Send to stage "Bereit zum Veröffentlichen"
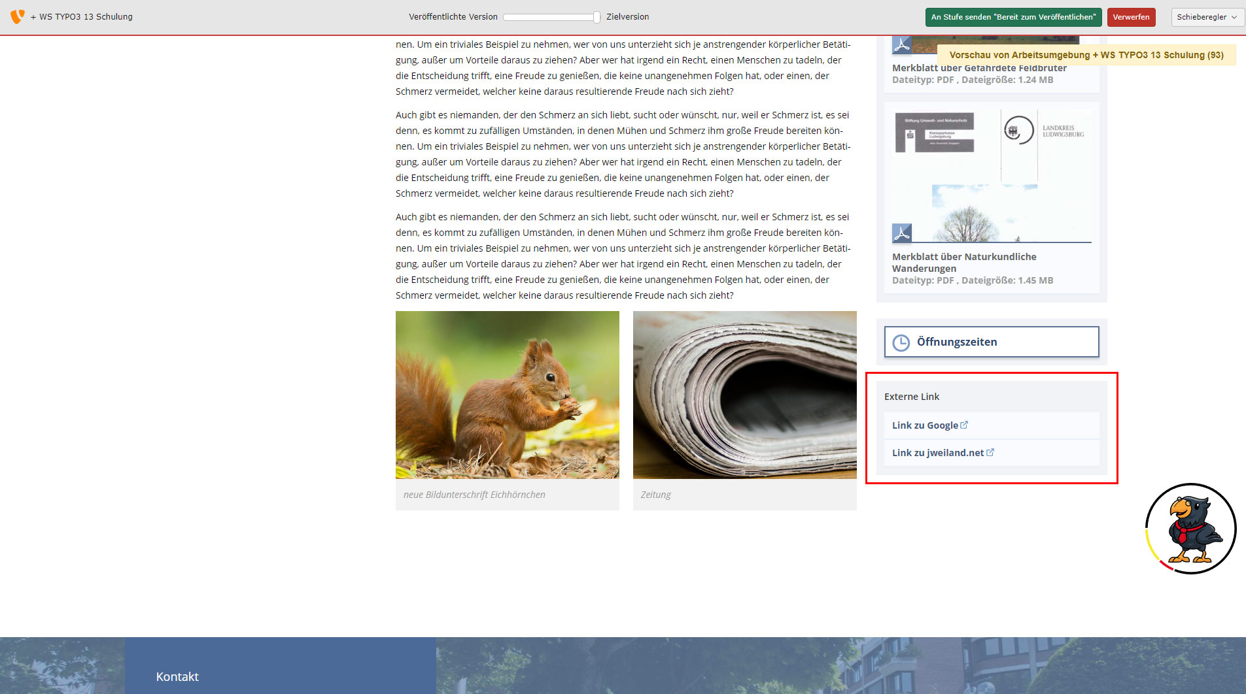This screenshot has width=1246, height=694. [1013, 17]
